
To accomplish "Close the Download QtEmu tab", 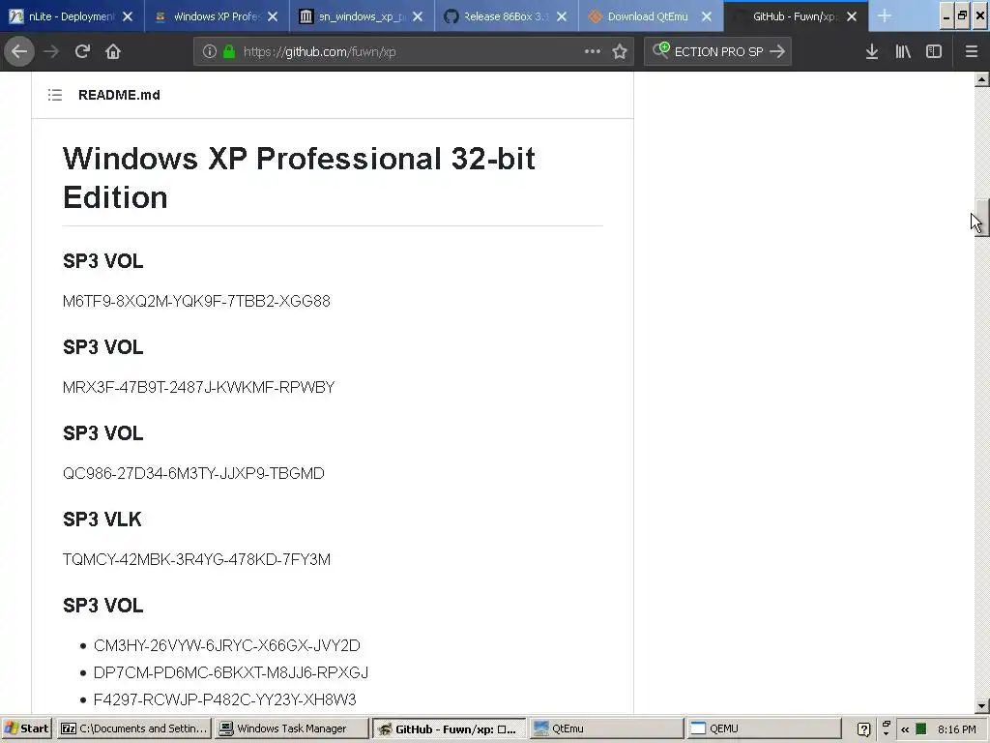I will coord(707,16).
